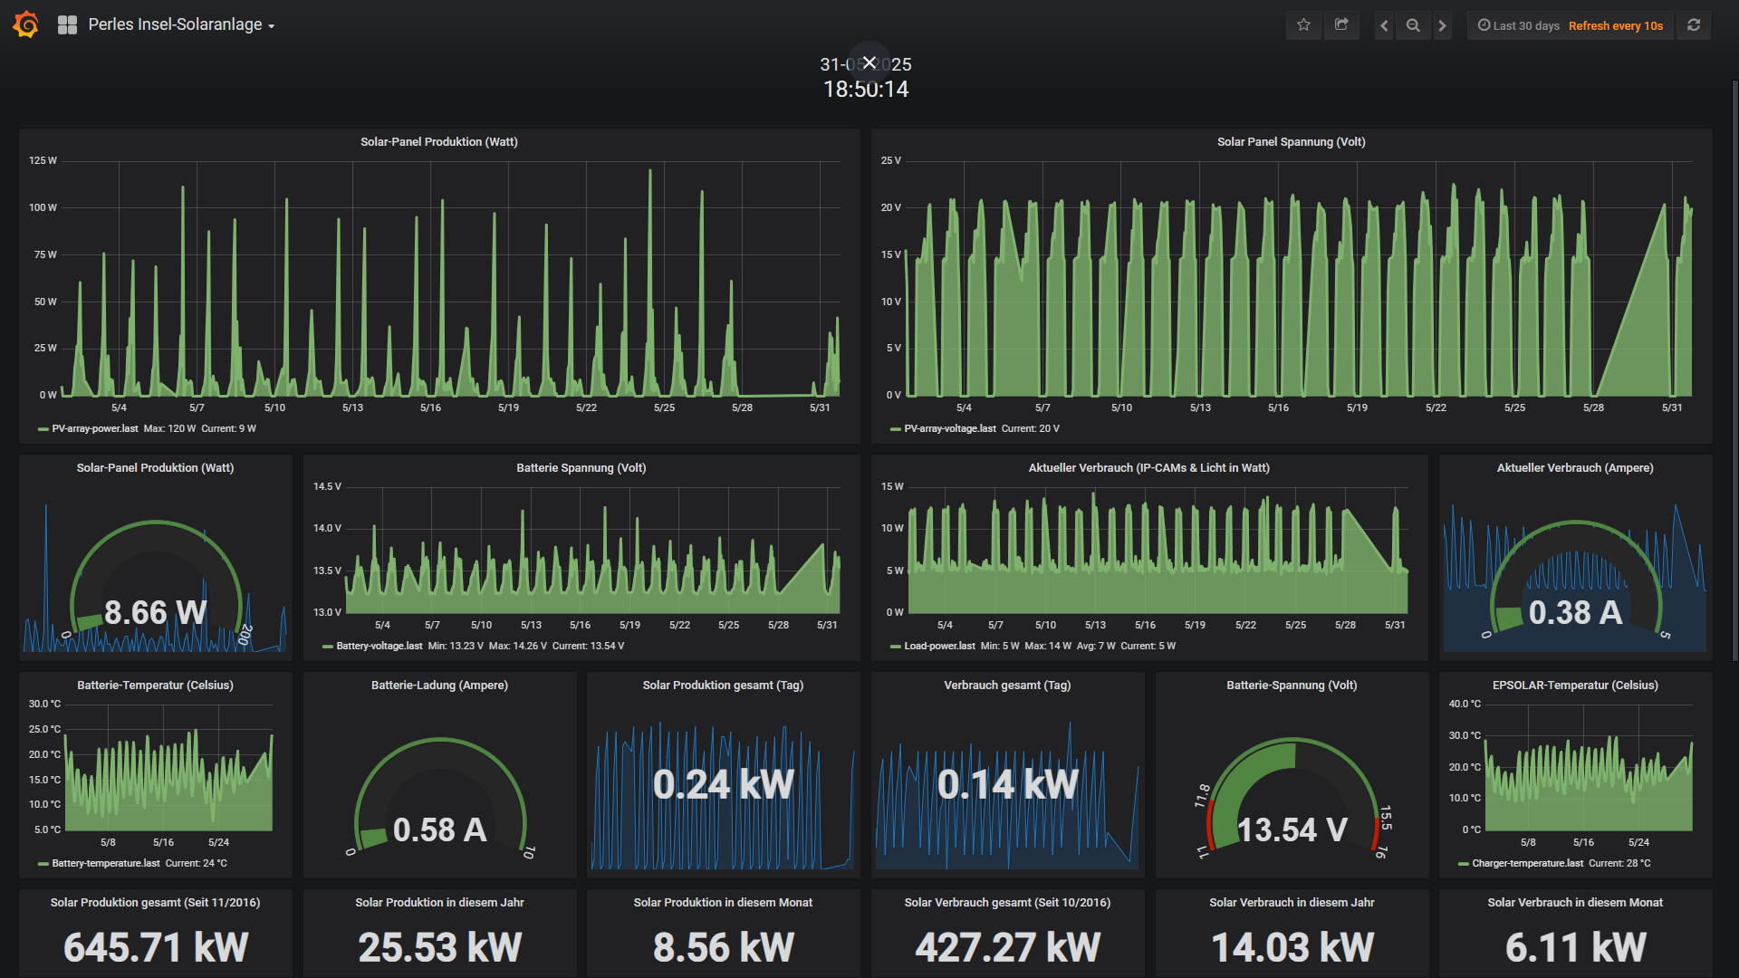Toggle PV-array-power.last series in legend
Viewport: 1739px width, 978px height.
click(95, 429)
